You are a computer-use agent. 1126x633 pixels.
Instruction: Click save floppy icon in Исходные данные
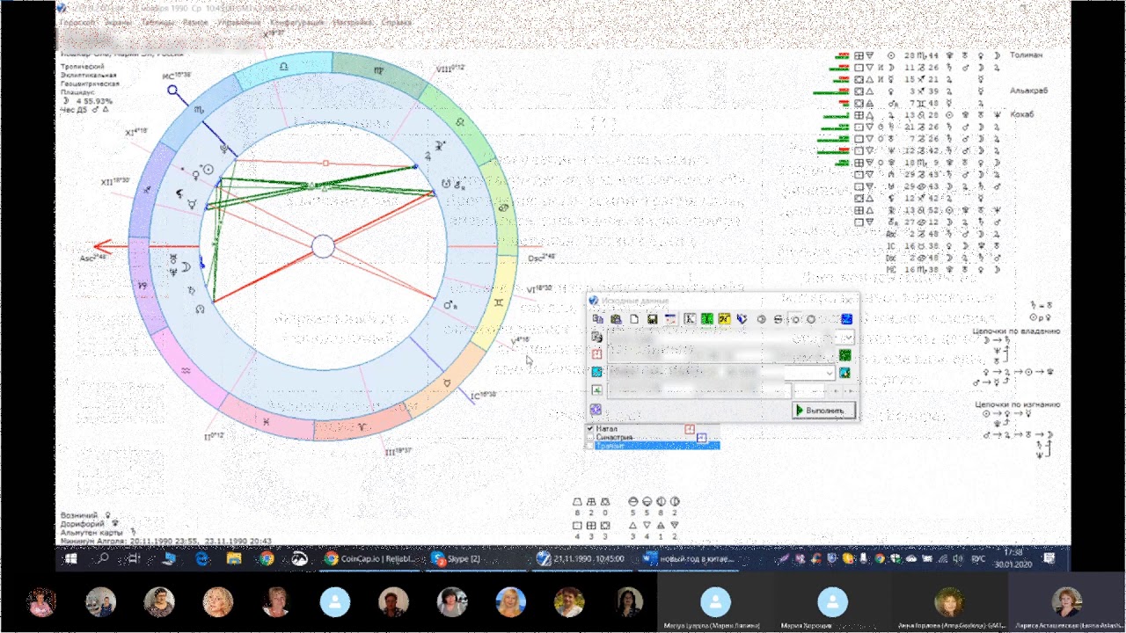(653, 319)
